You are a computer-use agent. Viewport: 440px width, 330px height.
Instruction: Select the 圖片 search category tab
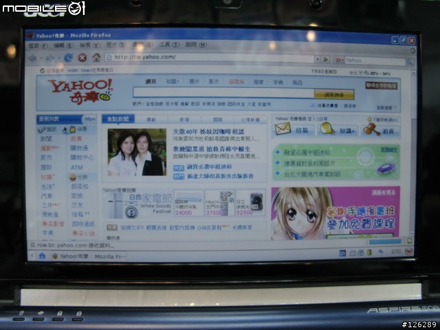tap(194, 82)
